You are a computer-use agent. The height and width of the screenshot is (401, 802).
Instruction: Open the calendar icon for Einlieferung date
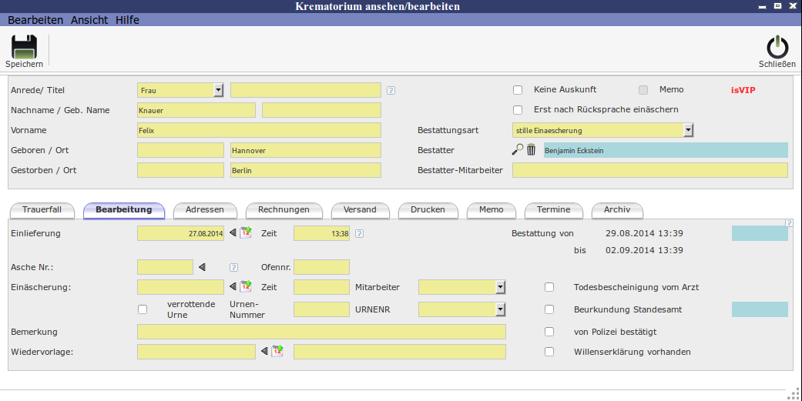coord(246,233)
